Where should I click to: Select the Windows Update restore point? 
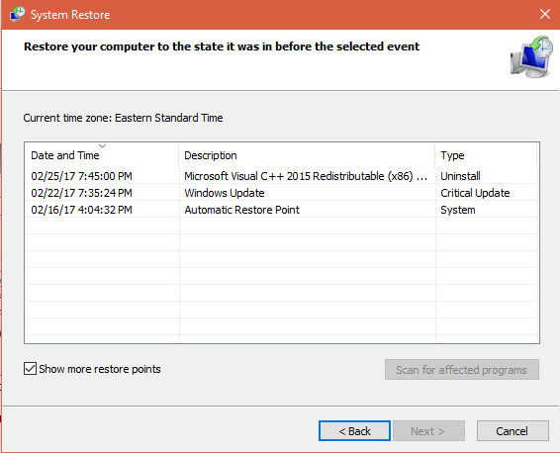tap(281, 193)
